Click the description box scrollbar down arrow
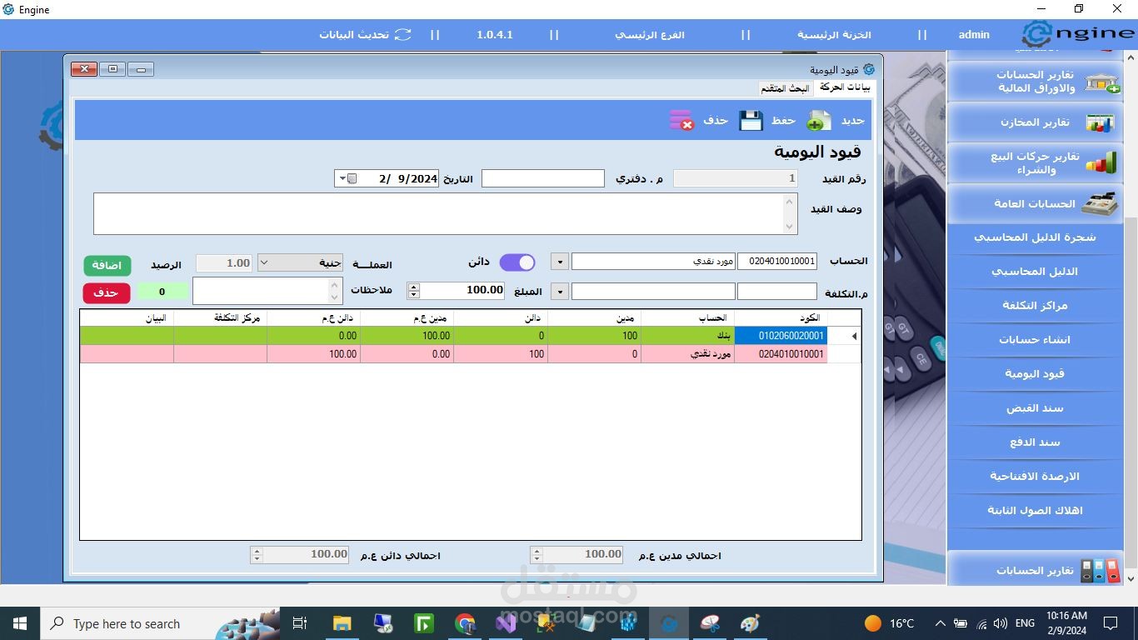The height and width of the screenshot is (640, 1138). click(790, 227)
